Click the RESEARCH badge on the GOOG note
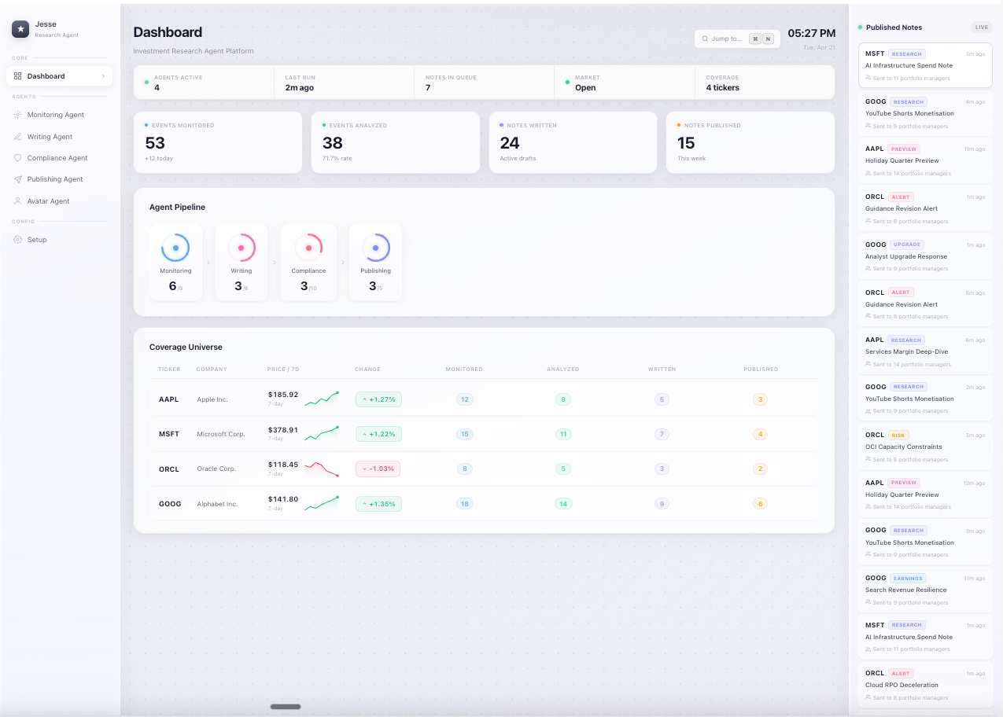The height and width of the screenshot is (717, 1003). point(908,101)
